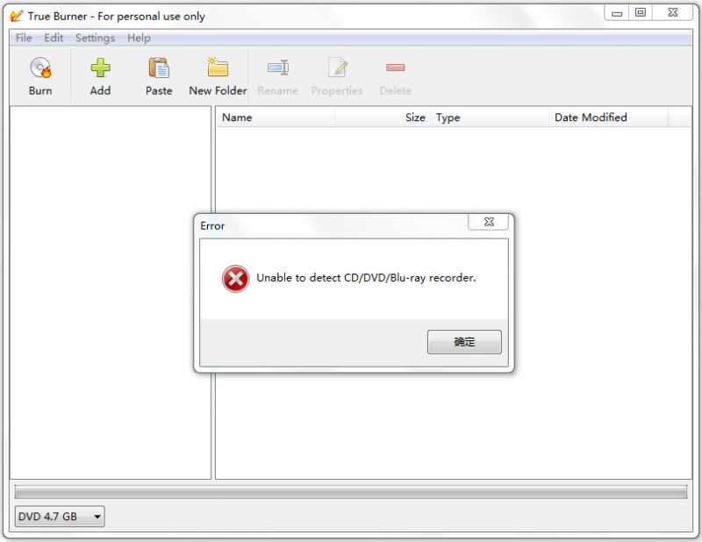The height and width of the screenshot is (542, 702).
Task: Click the green Add plus icon
Action: 100,68
